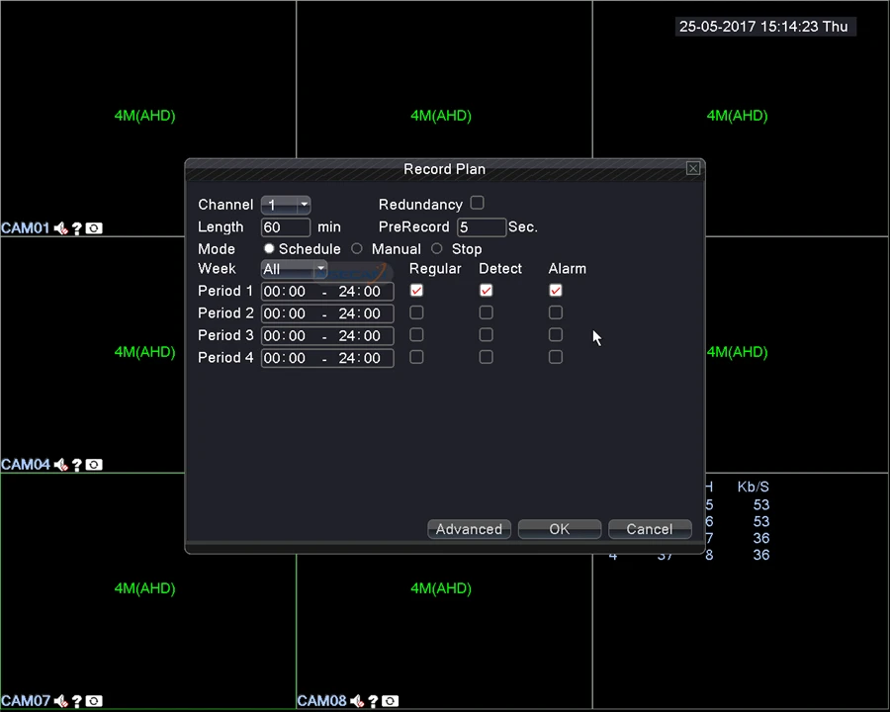Select the Stop mode radio button

coord(436,248)
